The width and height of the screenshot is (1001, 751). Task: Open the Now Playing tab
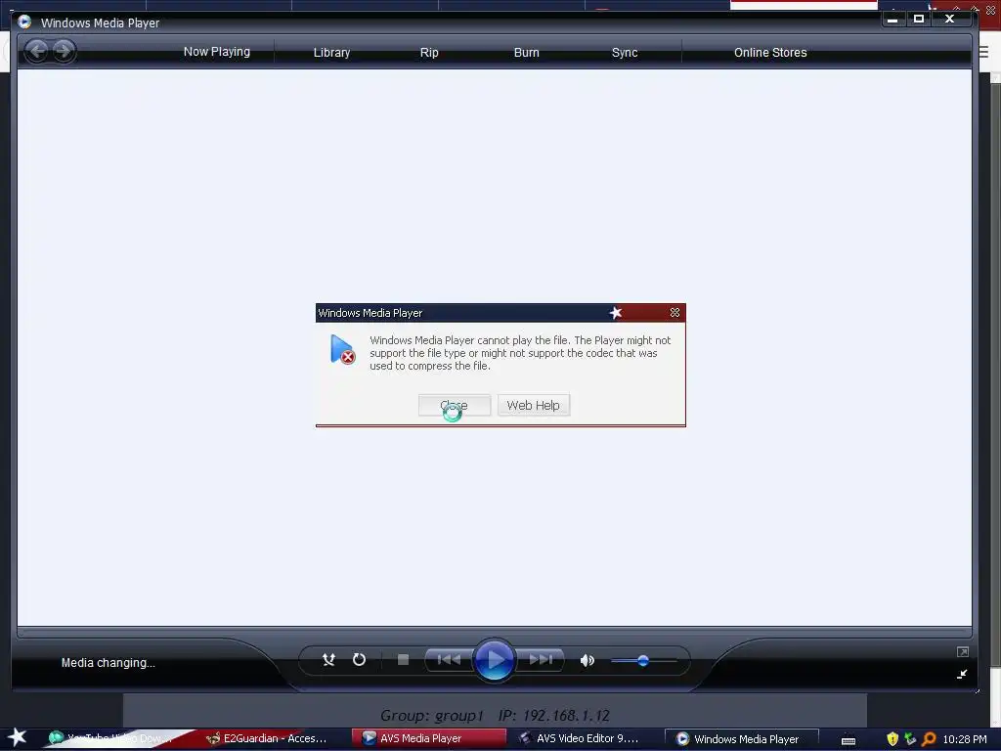pyautogui.click(x=216, y=52)
